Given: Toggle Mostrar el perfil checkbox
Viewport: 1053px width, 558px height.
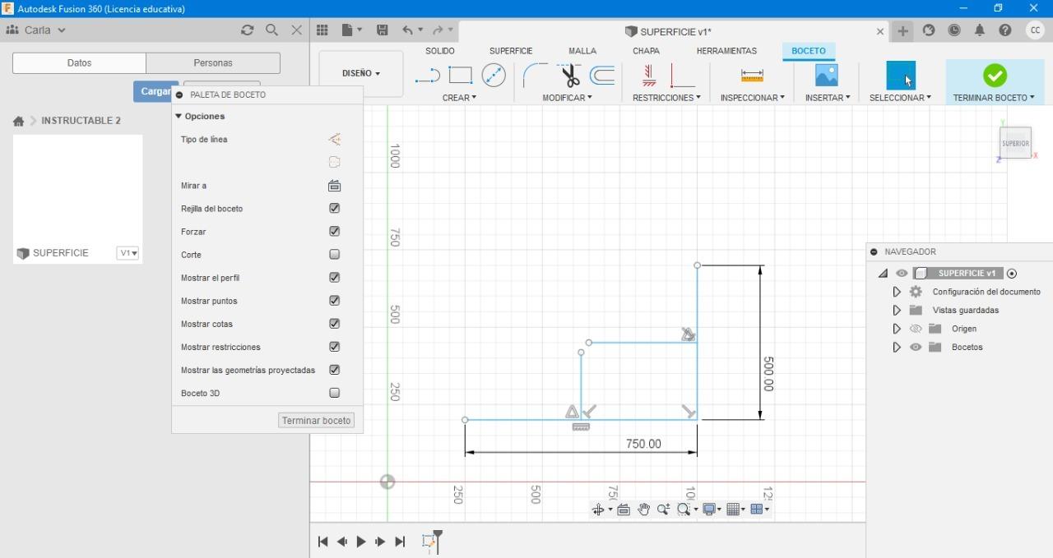Looking at the screenshot, I should 334,278.
